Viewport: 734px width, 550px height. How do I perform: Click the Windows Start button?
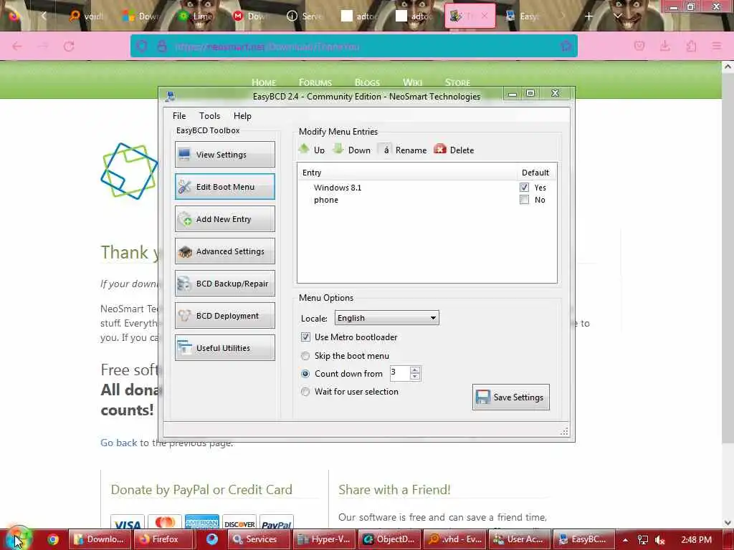tap(18, 539)
